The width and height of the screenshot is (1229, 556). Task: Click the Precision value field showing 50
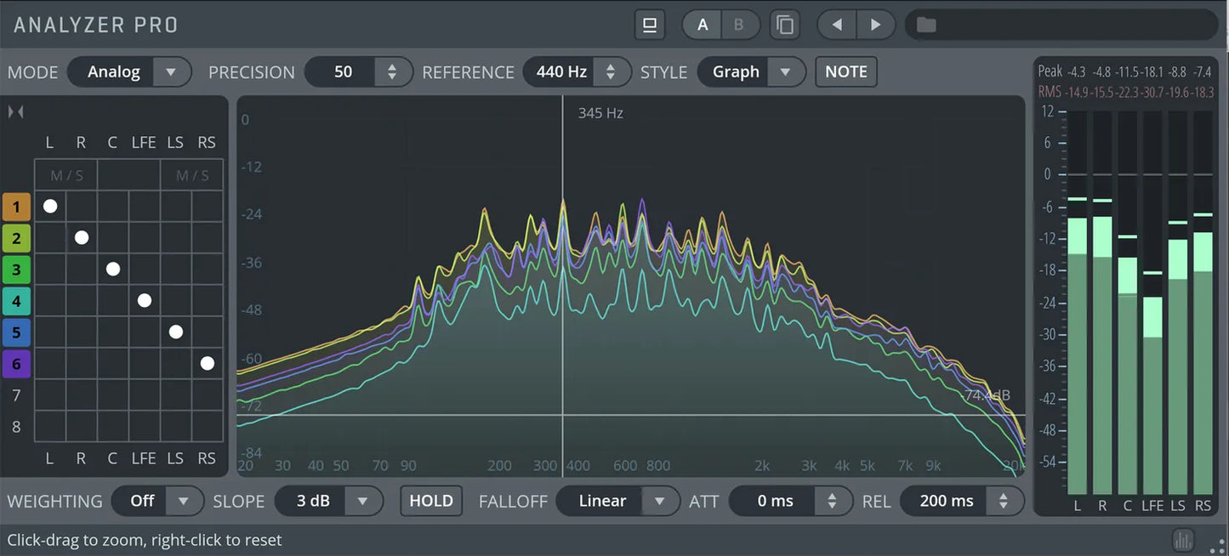click(343, 72)
